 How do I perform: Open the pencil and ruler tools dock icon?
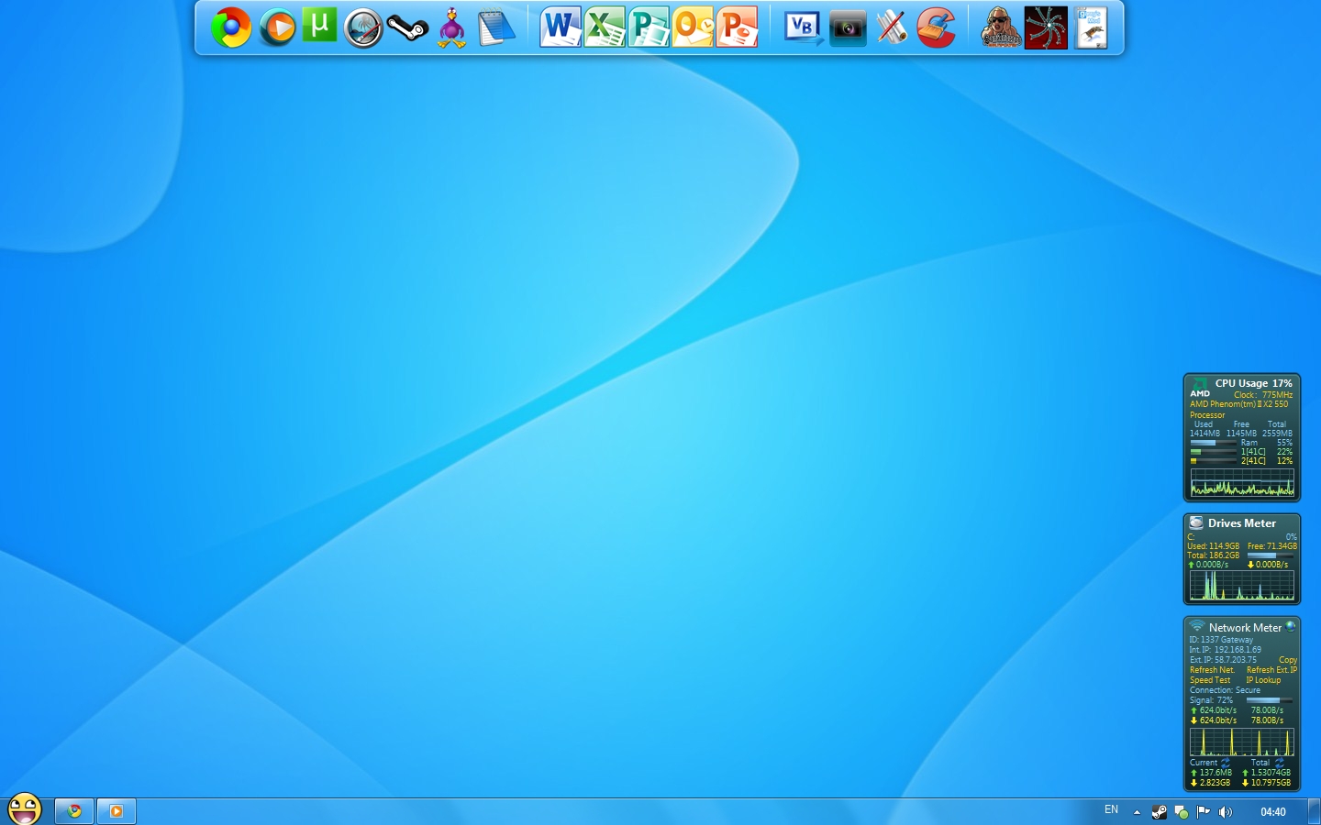[x=892, y=27]
